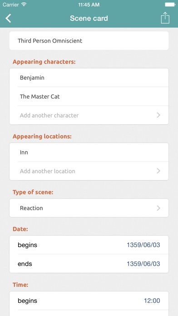Viewport: 178px width, 316px height.
Task: Tap Add another location
Action: point(47,171)
